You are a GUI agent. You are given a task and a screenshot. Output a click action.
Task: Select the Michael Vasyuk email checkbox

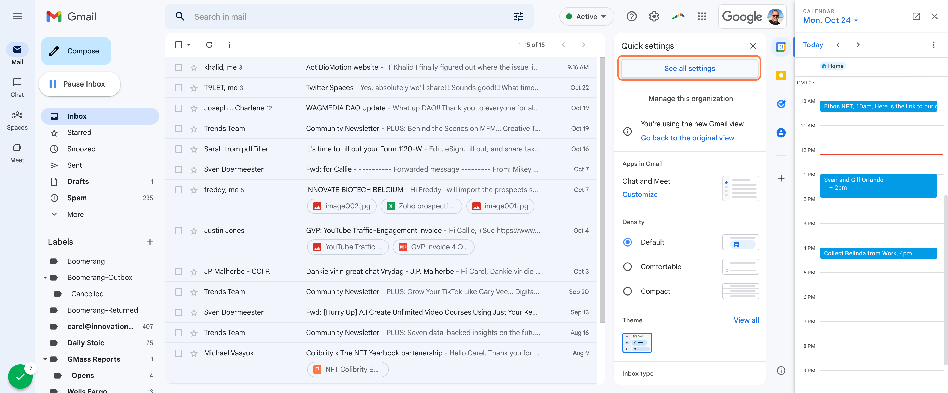[179, 353]
